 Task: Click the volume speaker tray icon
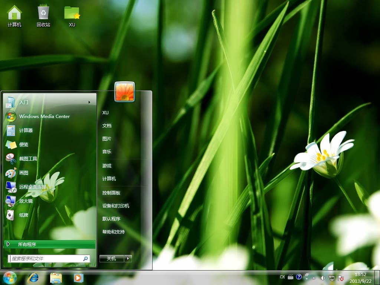click(322, 278)
